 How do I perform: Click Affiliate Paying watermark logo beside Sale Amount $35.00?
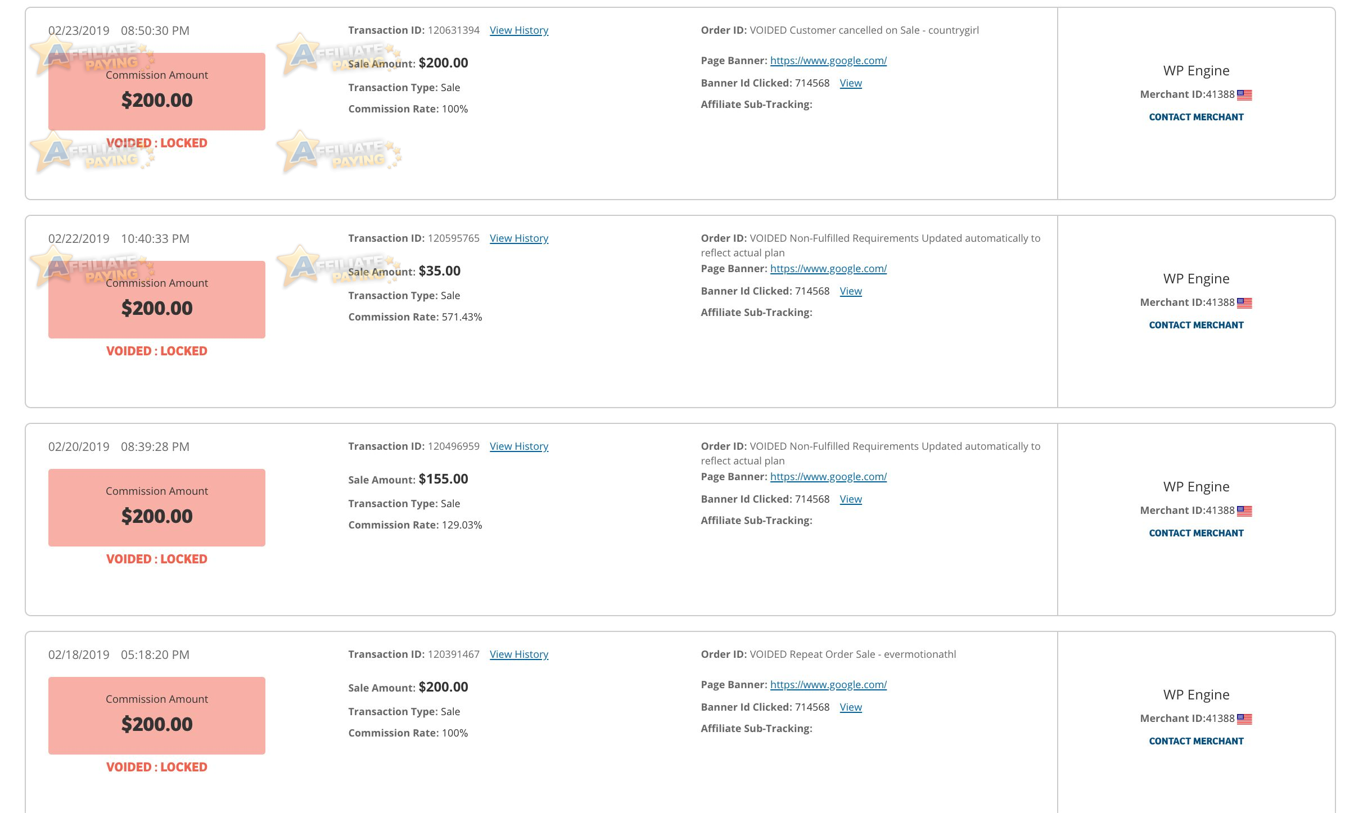339,265
